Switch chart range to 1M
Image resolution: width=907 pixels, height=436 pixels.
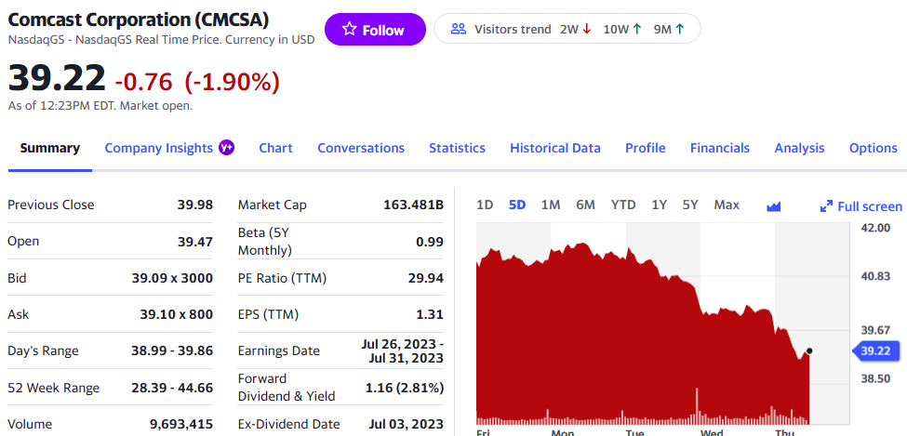550,205
